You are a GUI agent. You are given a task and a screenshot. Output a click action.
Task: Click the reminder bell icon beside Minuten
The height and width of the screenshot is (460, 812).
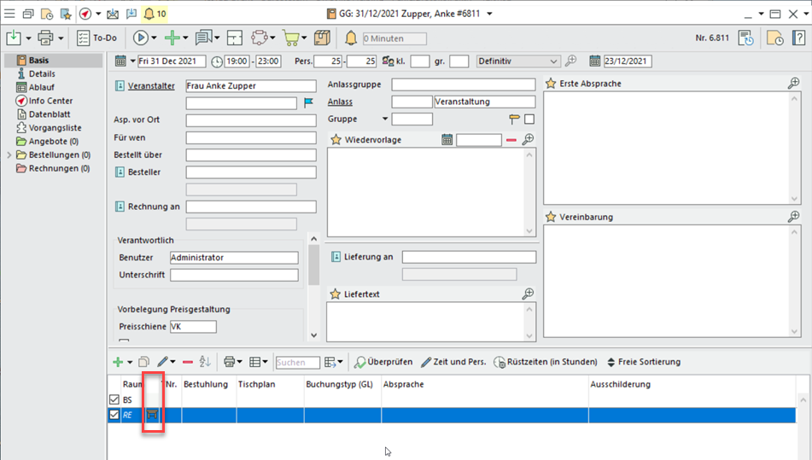pos(351,38)
